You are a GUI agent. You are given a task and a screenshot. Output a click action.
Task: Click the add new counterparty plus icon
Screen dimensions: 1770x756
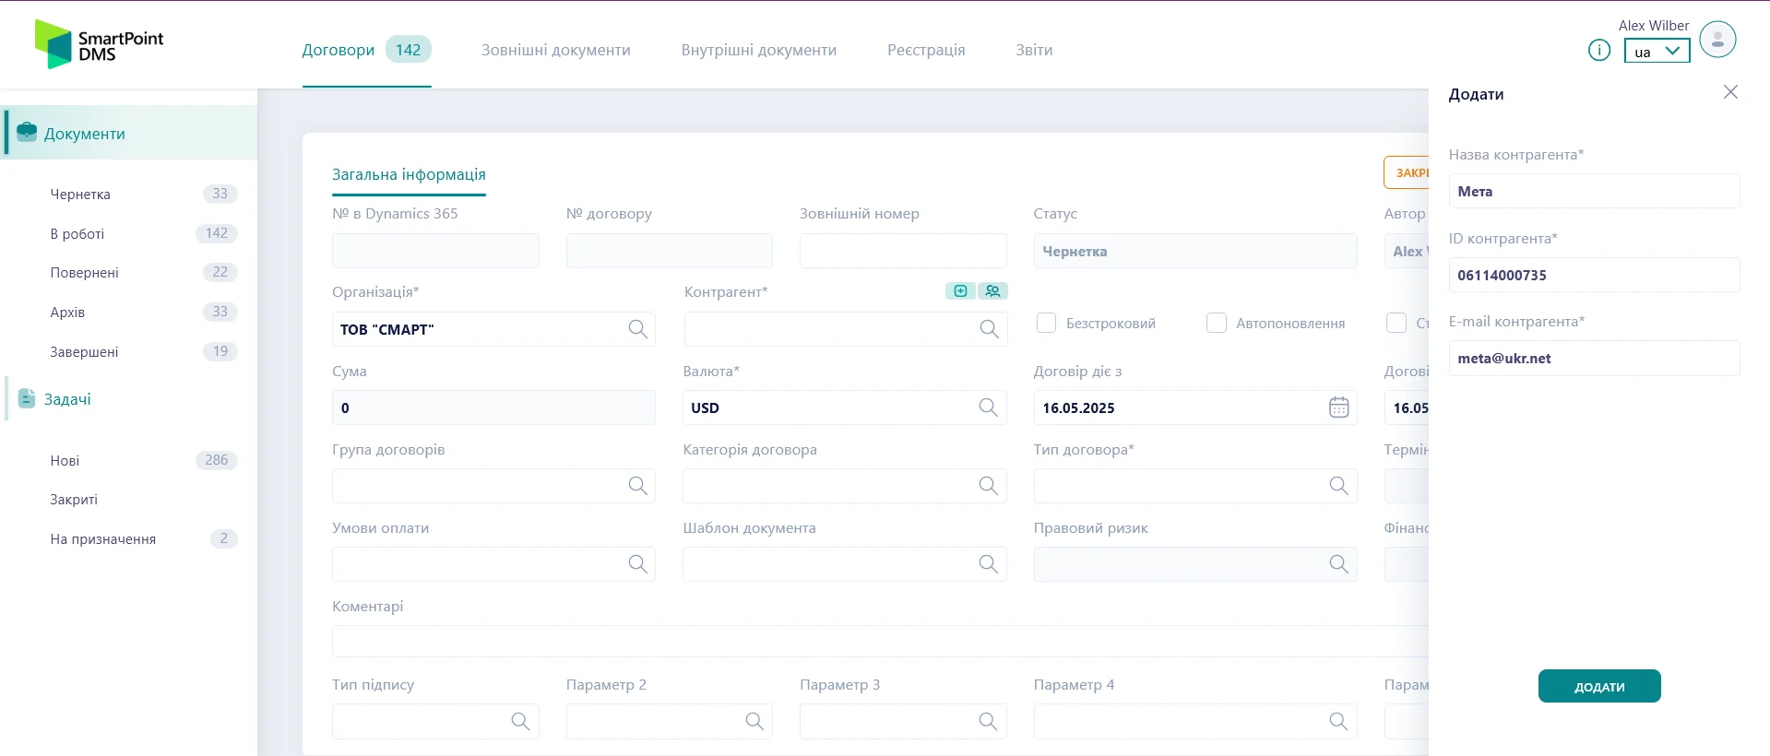pos(960,291)
